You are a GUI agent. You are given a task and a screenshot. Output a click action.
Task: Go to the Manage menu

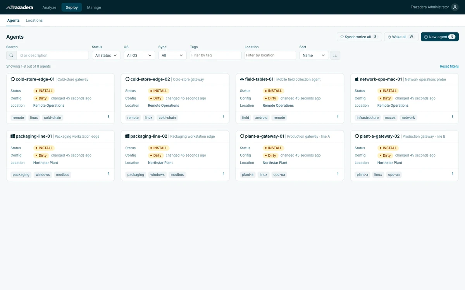94,7
